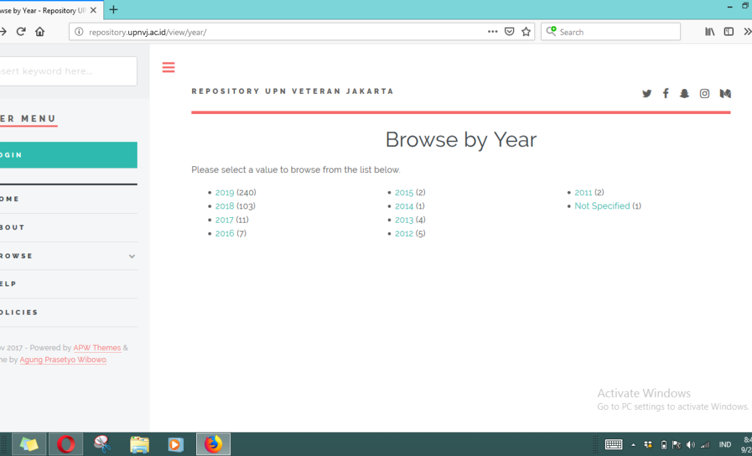The image size is (752, 456).
Task: Open the page actions three-dot menu
Action: point(493,32)
